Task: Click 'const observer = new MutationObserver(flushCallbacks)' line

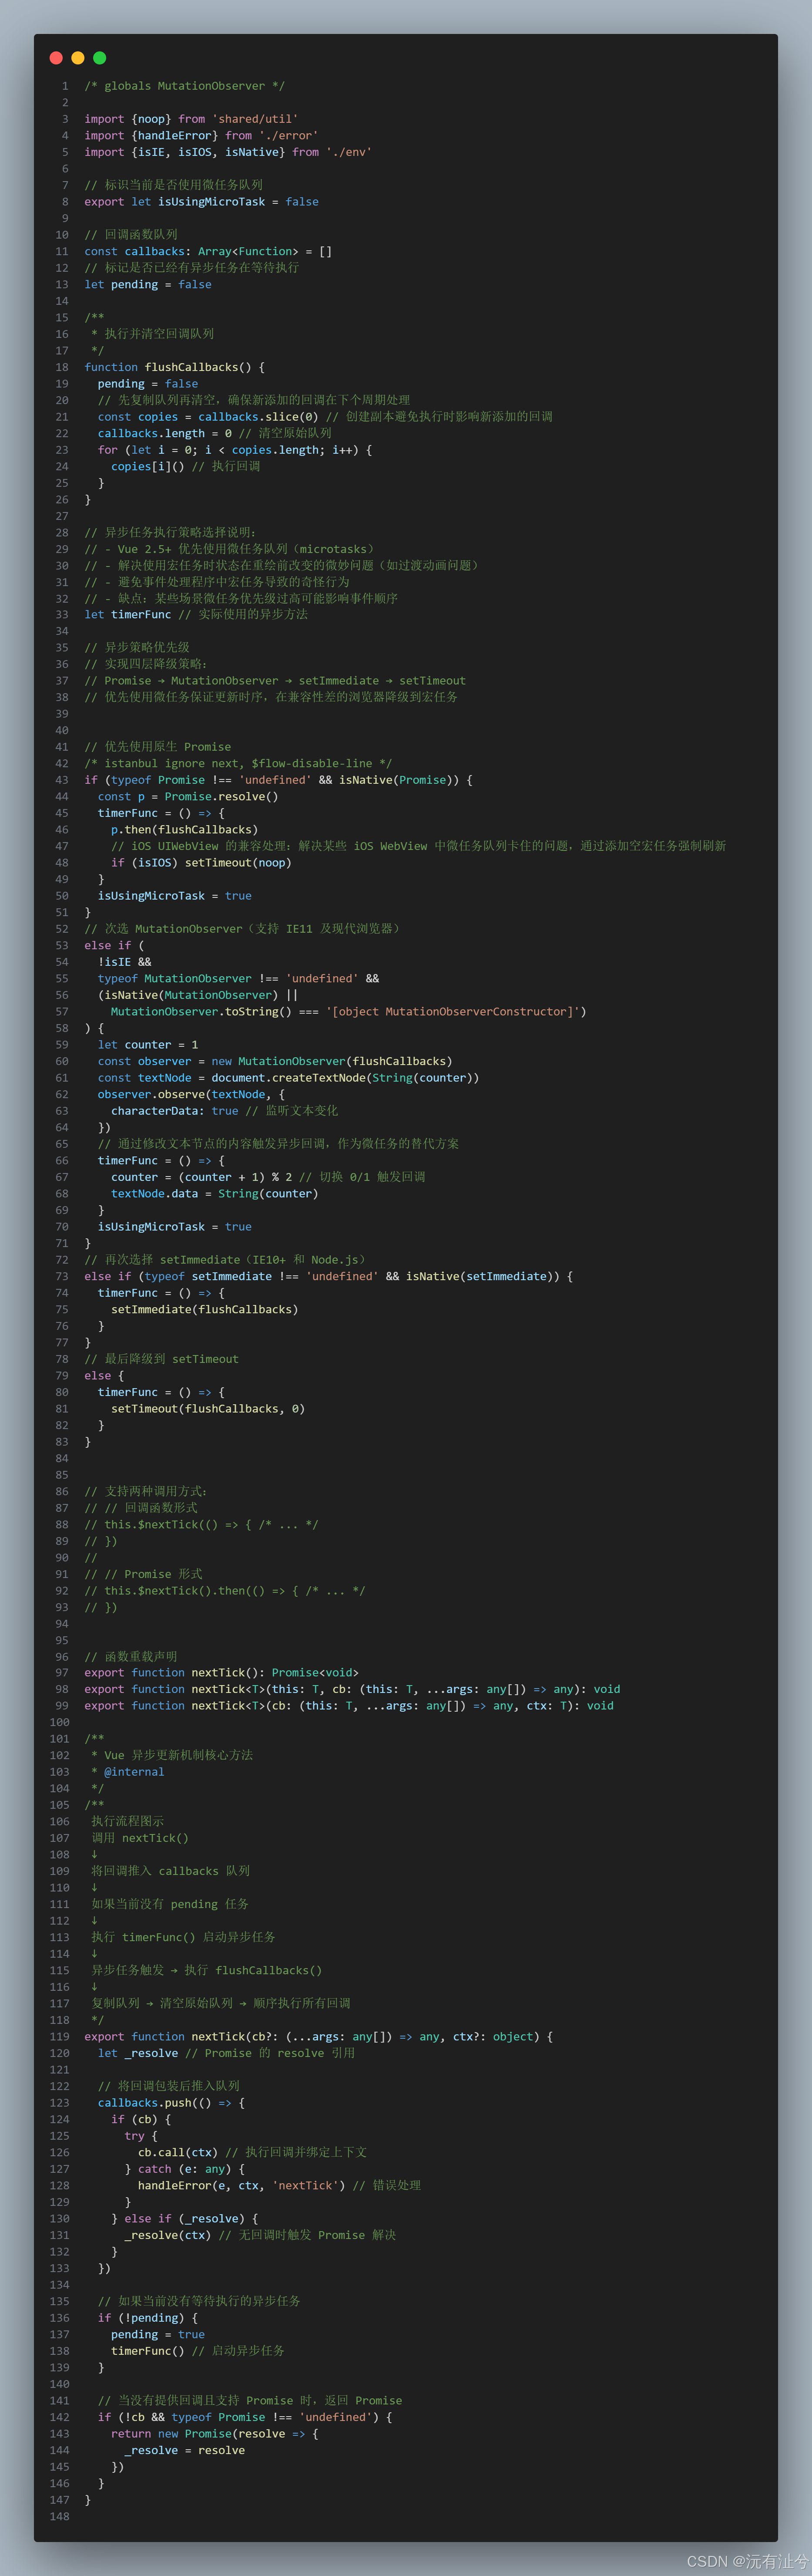Action: coord(275,1061)
